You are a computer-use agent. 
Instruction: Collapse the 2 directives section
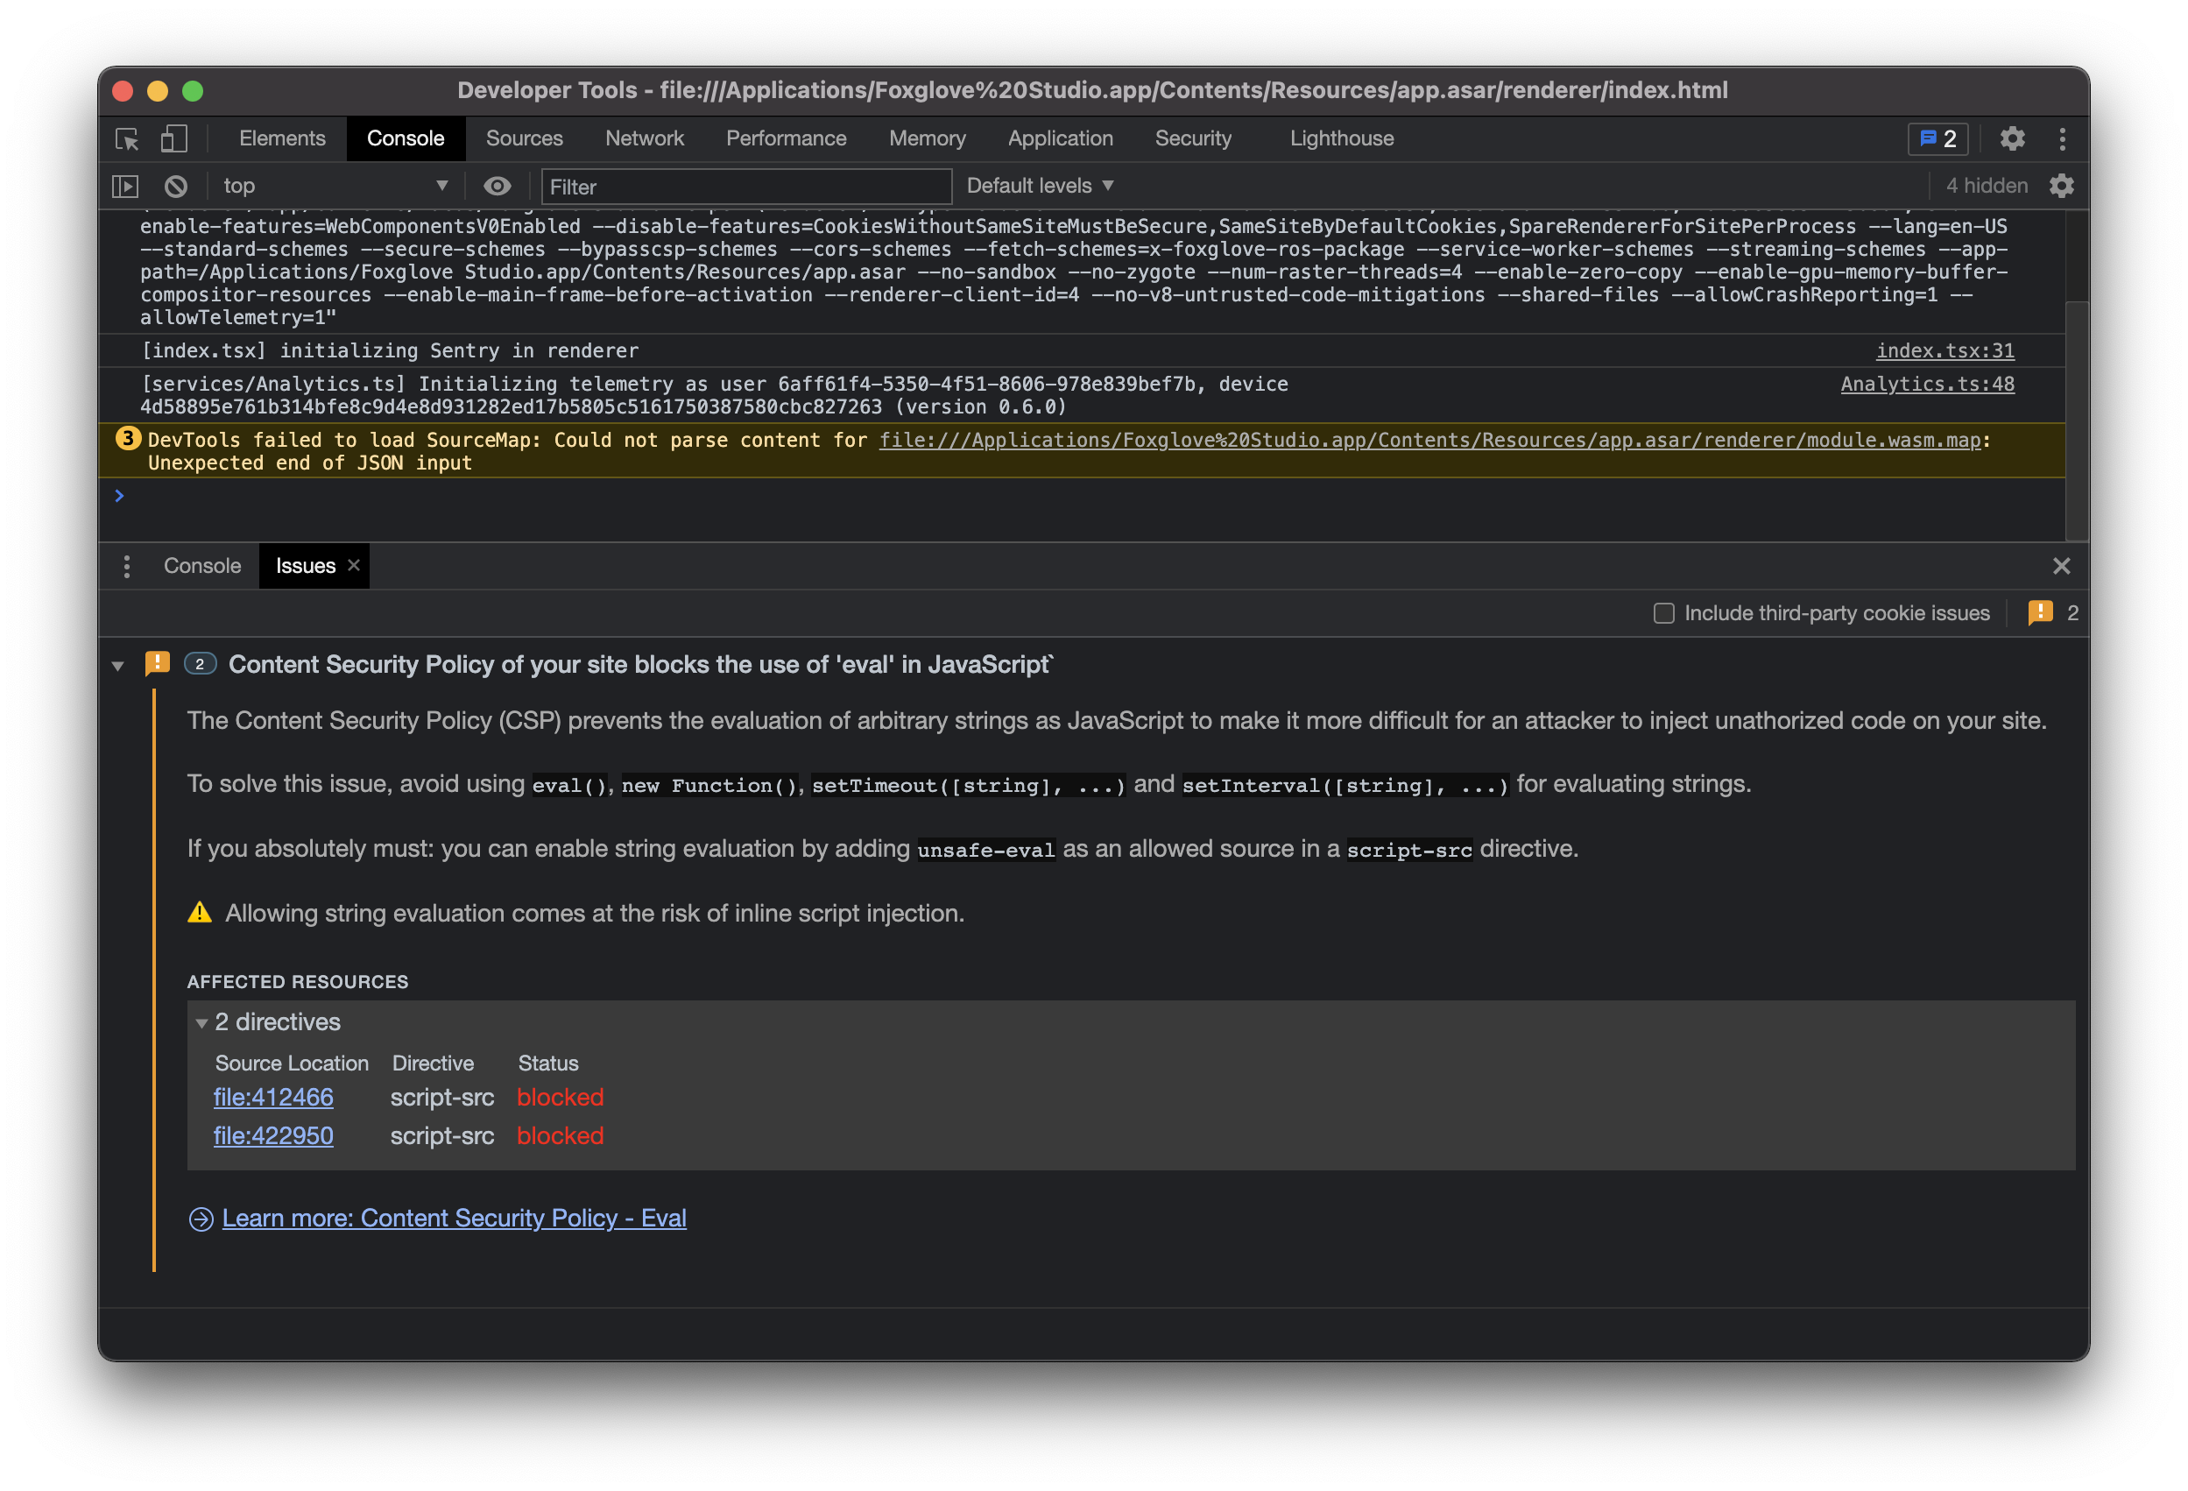[202, 1022]
